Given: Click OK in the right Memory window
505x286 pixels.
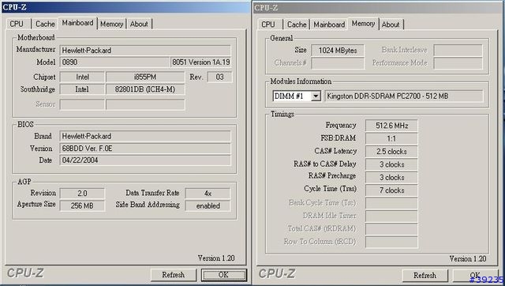Looking at the screenshot, I should tap(475, 276).
